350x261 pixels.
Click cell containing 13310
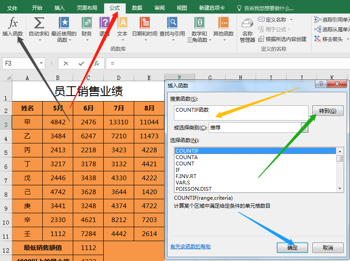(119, 122)
